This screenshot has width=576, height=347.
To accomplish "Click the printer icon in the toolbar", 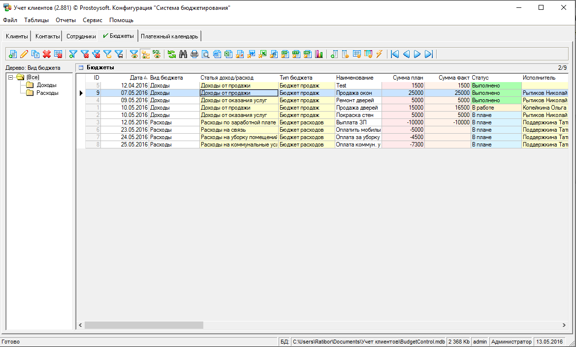I will (x=194, y=54).
